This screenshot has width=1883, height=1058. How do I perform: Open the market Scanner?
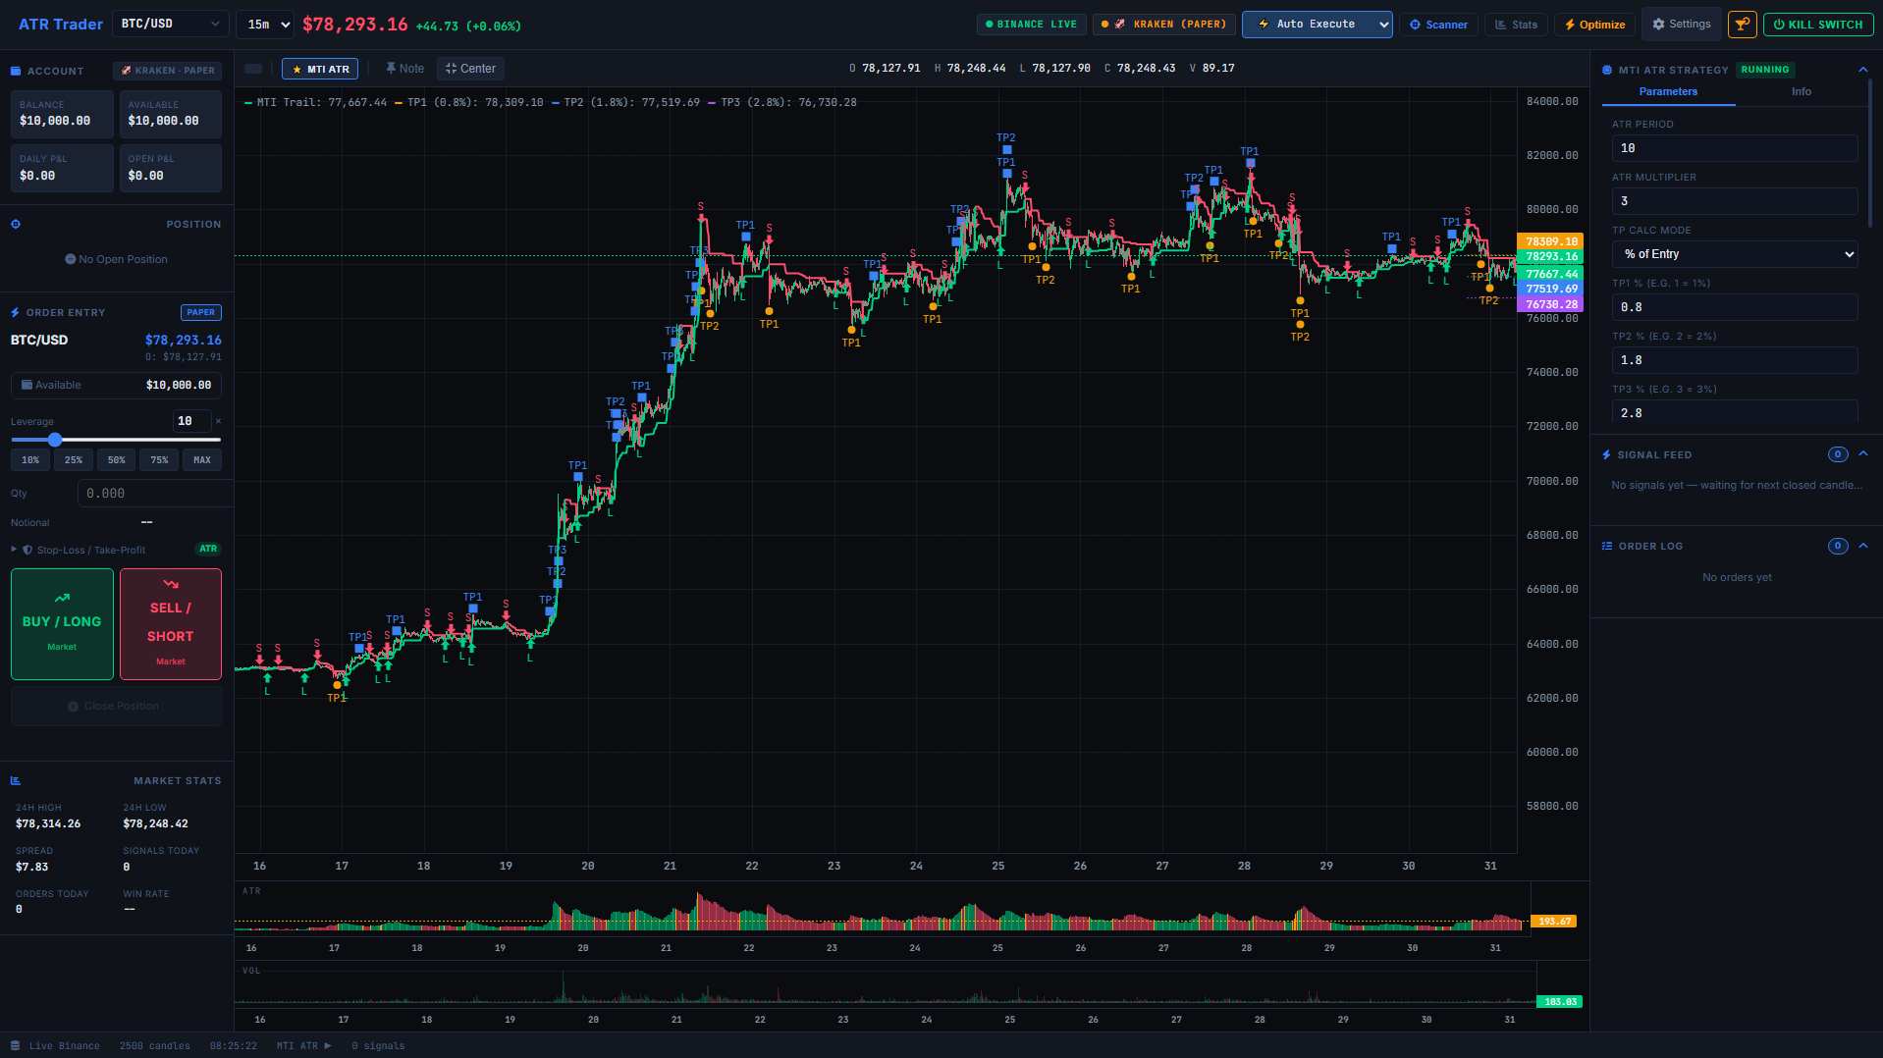(x=1439, y=25)
